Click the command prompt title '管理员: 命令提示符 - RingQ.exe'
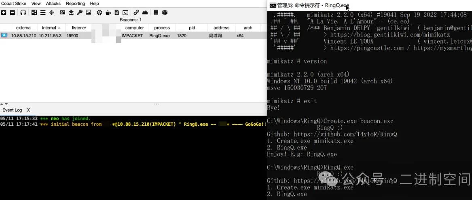 [x=313, y=5]
